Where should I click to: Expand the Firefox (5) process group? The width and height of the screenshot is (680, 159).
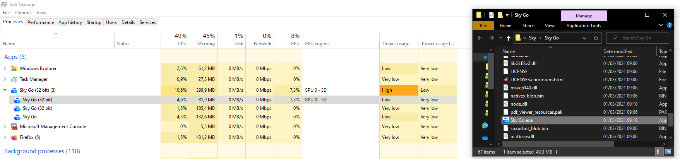point(5,137)
